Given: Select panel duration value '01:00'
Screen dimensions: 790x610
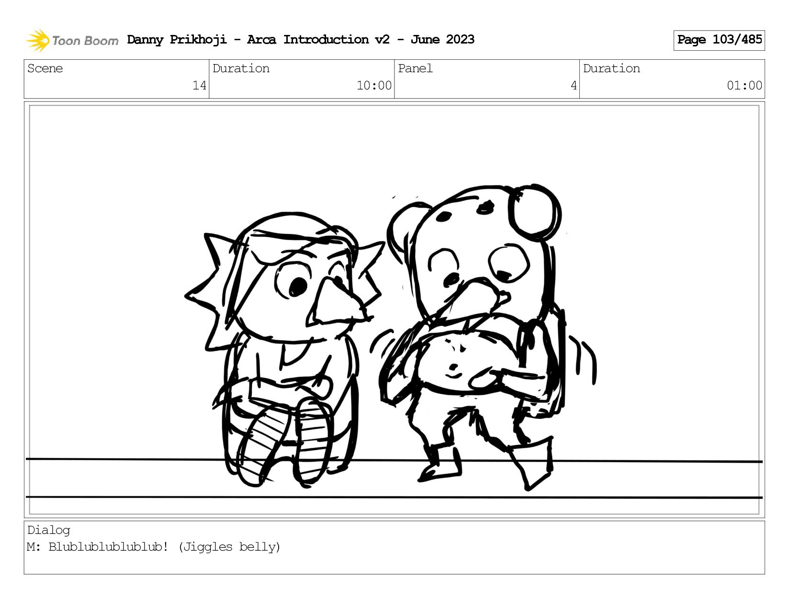Looking at the screenshot, I should (x=745, y=86).
